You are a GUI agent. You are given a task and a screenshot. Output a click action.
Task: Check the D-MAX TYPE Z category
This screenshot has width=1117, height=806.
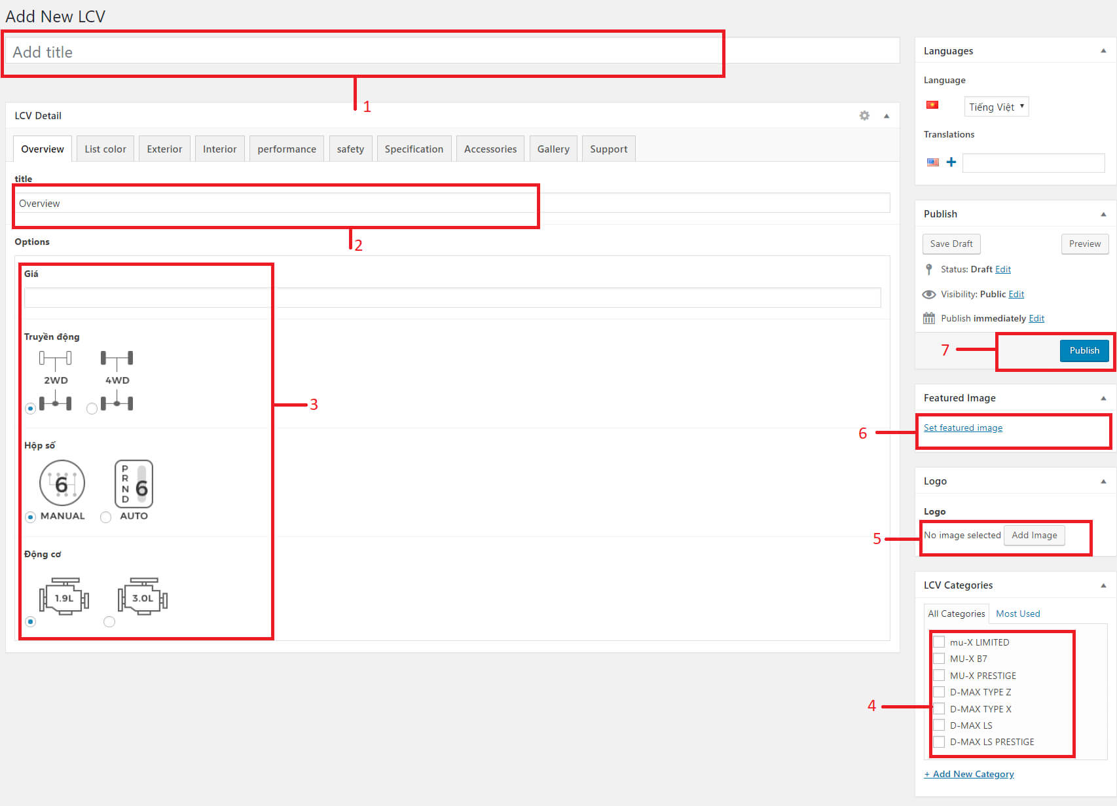tap(939, 692)
